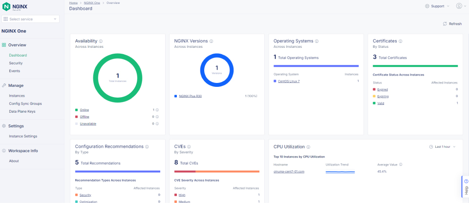The image size is (469, 203).
Task: Click the Settings gear icon
Action: (x=4, y=126)
